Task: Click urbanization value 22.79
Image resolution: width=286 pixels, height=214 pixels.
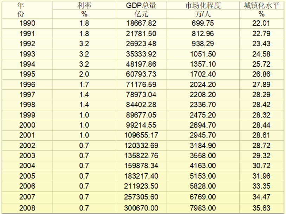Action: point(261,34)
